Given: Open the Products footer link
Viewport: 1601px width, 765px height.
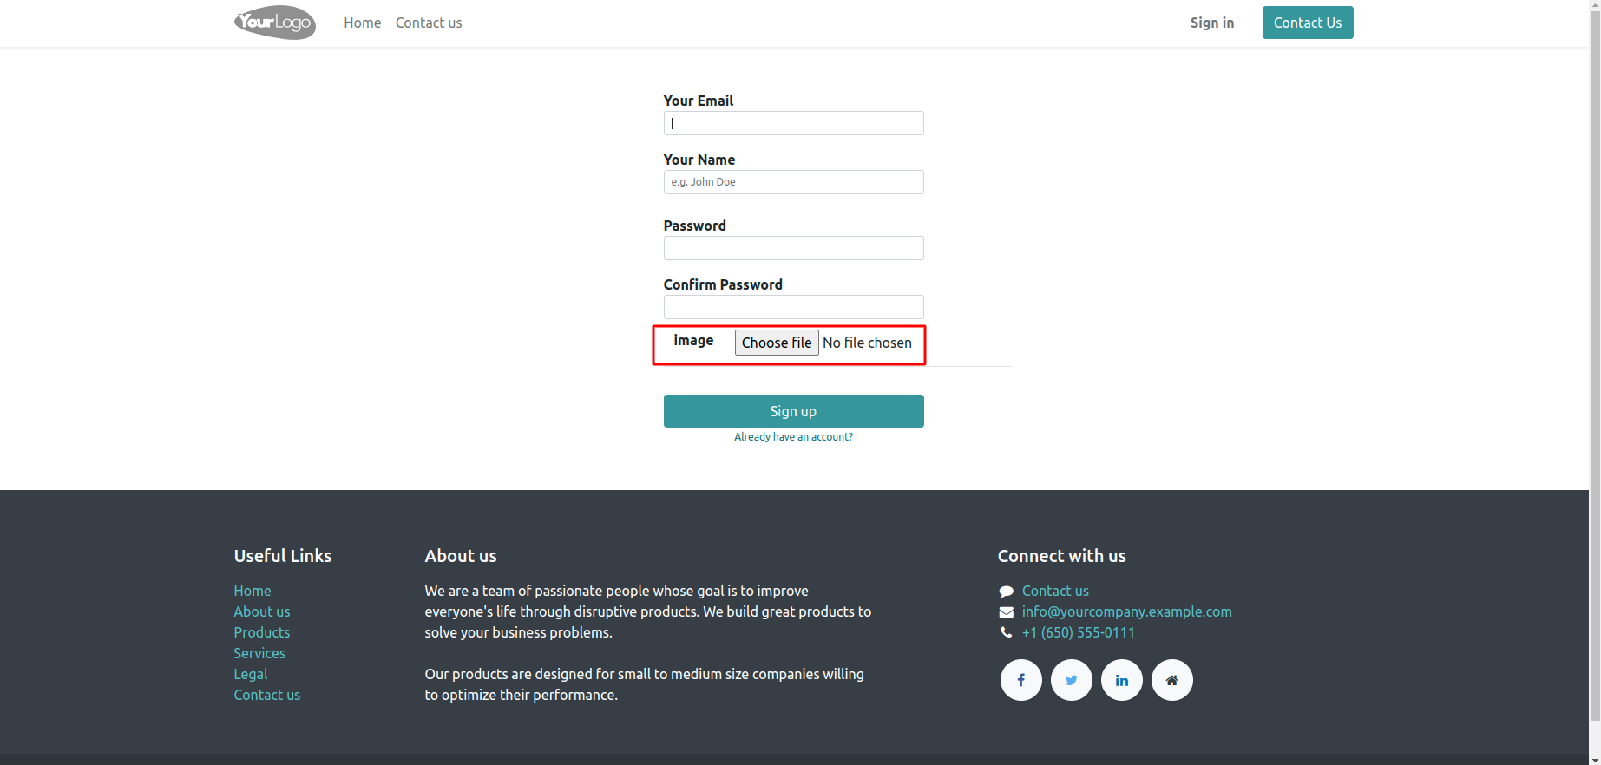Looking at the screenshot, I should pos(261,632).
